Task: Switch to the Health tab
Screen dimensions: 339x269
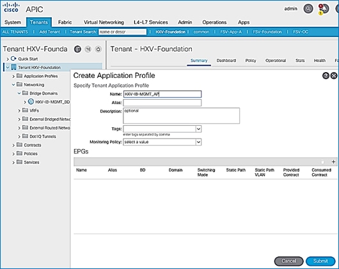Action: coord(320,61)
